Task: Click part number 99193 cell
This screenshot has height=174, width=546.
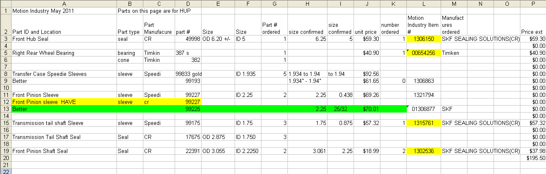Action: [188, 81]
